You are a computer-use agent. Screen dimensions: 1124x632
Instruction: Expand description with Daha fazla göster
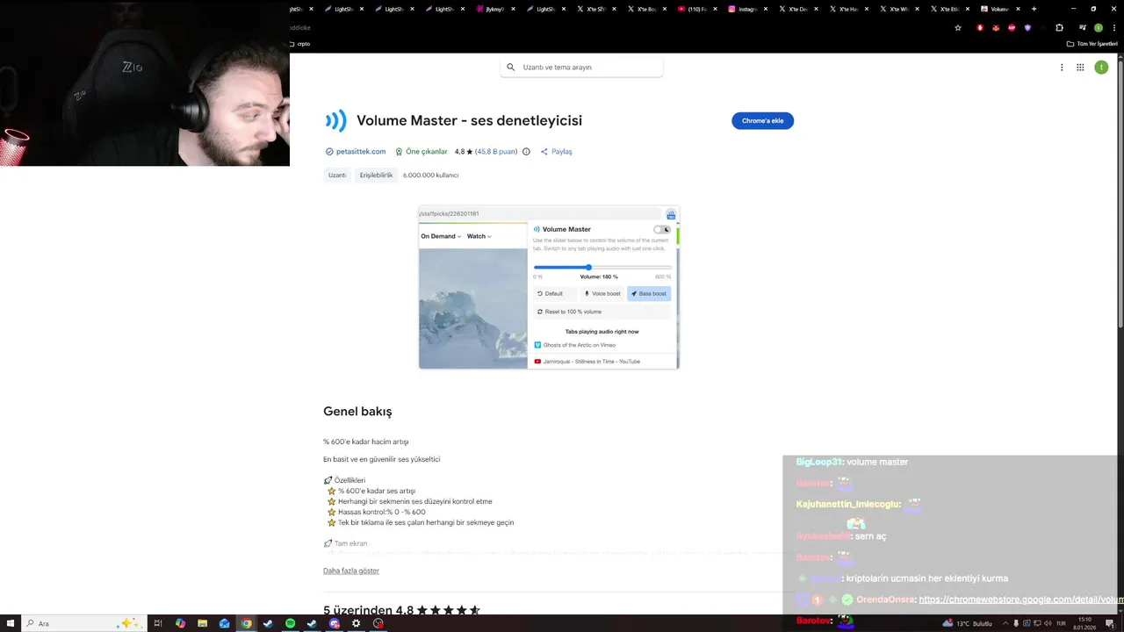click(x=351, y=571)
